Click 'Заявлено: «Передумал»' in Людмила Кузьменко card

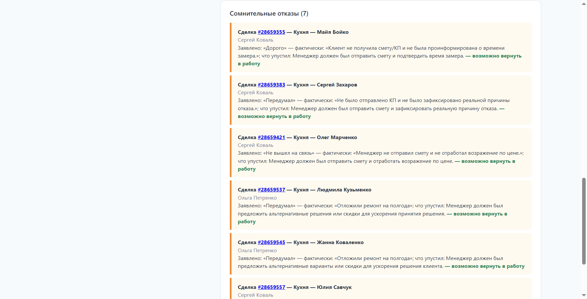[267, 206]
